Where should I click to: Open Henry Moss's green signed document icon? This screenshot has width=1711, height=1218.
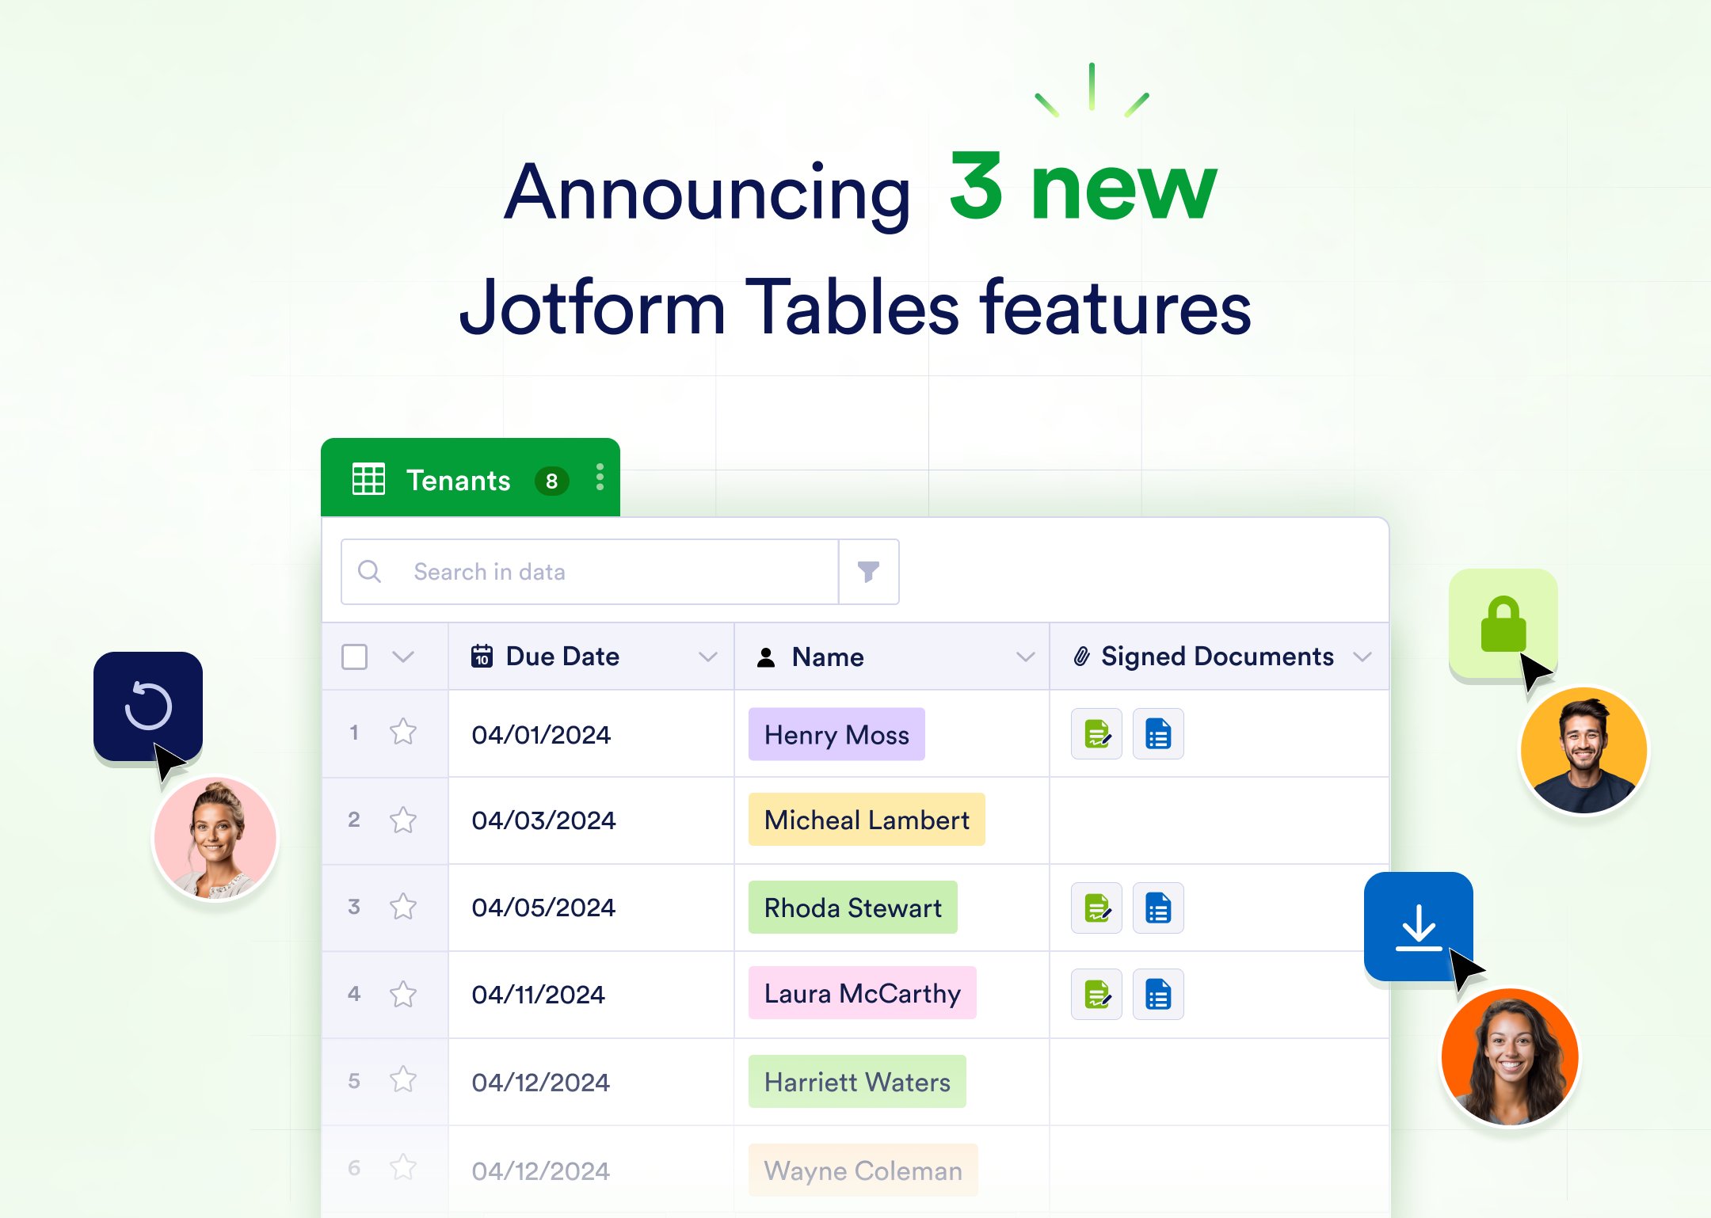tap(1096, 734)
